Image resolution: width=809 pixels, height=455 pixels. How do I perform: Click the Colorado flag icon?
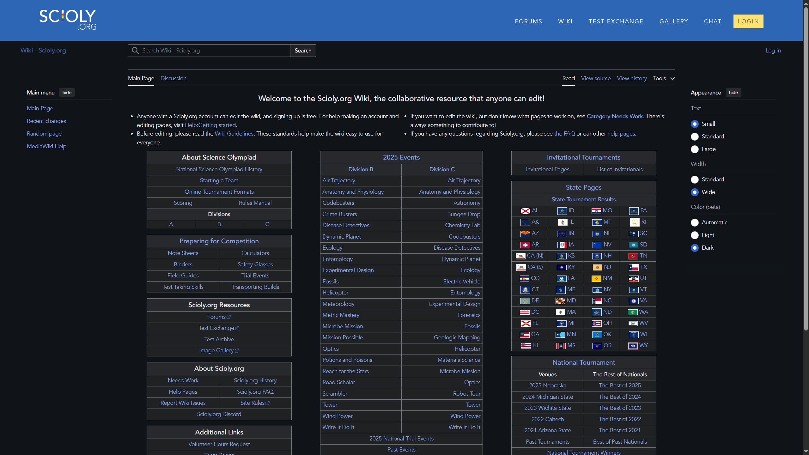(525, 278)
